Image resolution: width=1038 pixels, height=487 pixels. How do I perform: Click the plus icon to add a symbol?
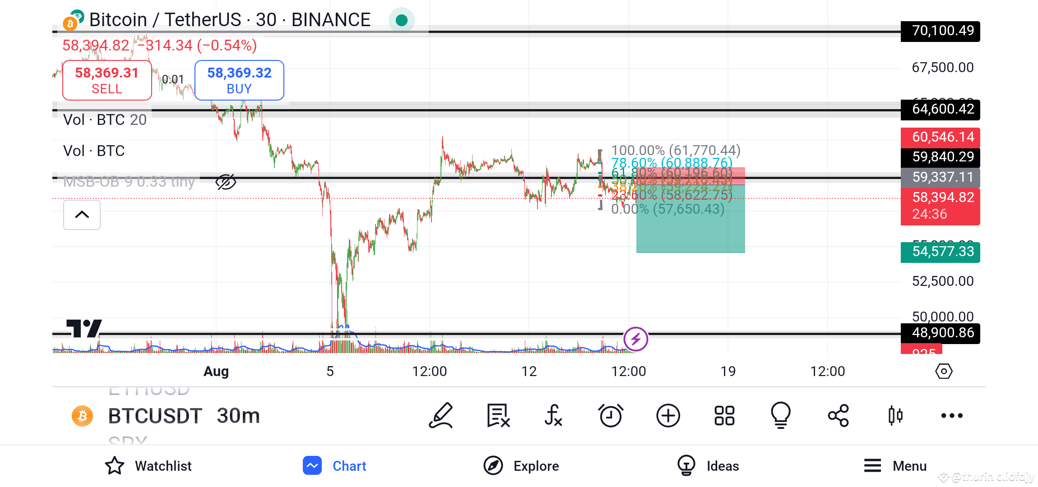[667, 415]
